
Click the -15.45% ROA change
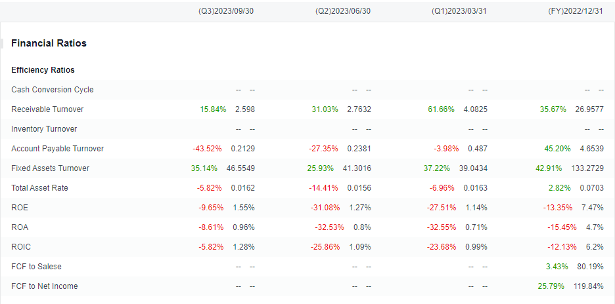562,227
